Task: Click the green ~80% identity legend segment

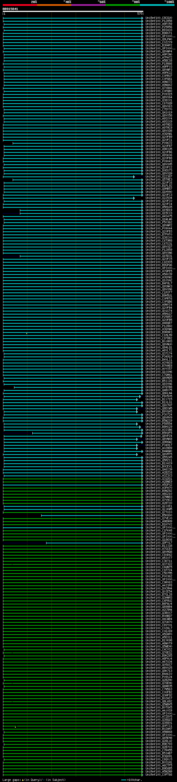Action: coord(123,5)
